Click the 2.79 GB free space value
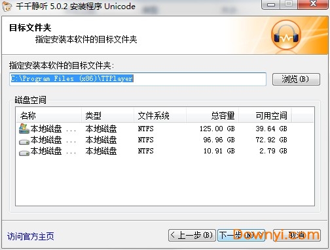Viewport: 330px width, 250px height. [273, 151]
